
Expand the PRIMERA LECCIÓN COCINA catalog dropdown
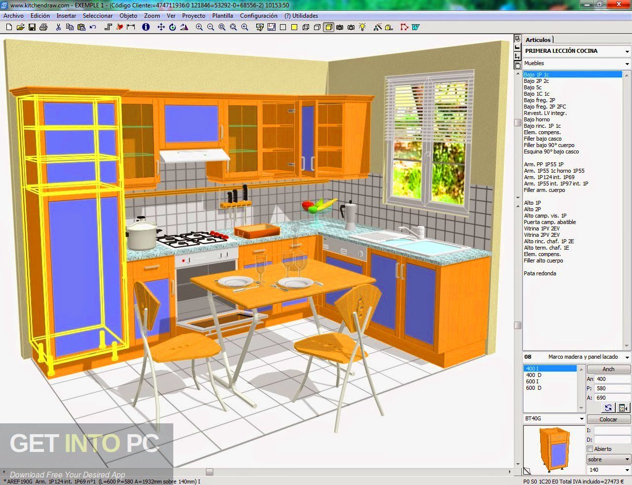click(627, 51)
